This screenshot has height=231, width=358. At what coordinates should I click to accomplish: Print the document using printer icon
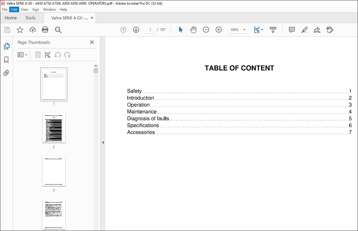tap(45, 30)
